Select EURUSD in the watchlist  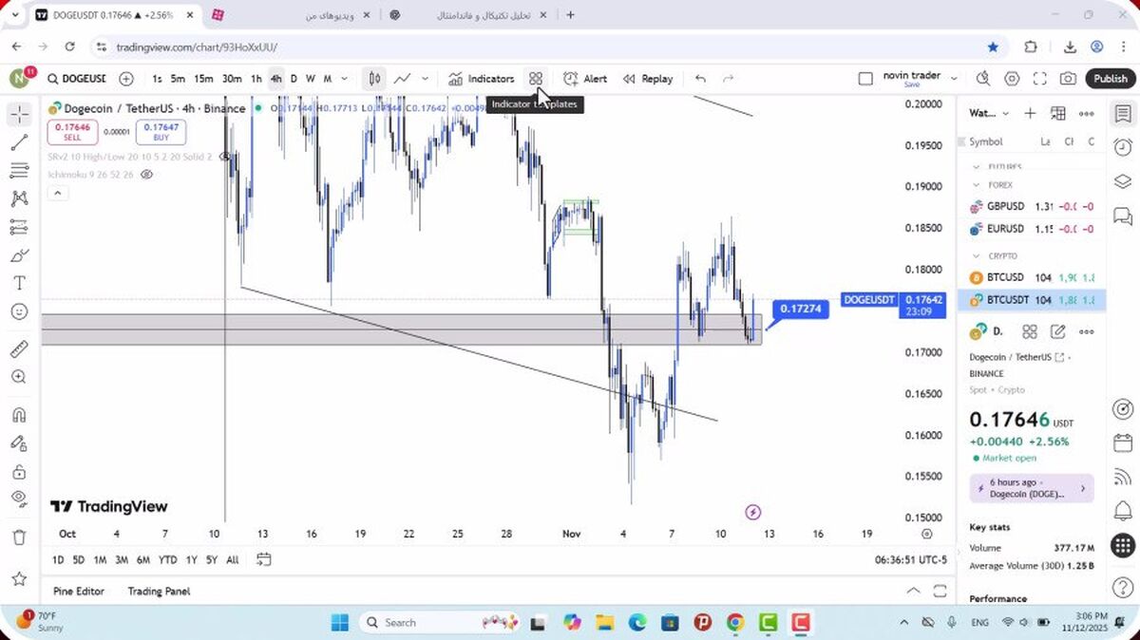[x=1032, y=229]
